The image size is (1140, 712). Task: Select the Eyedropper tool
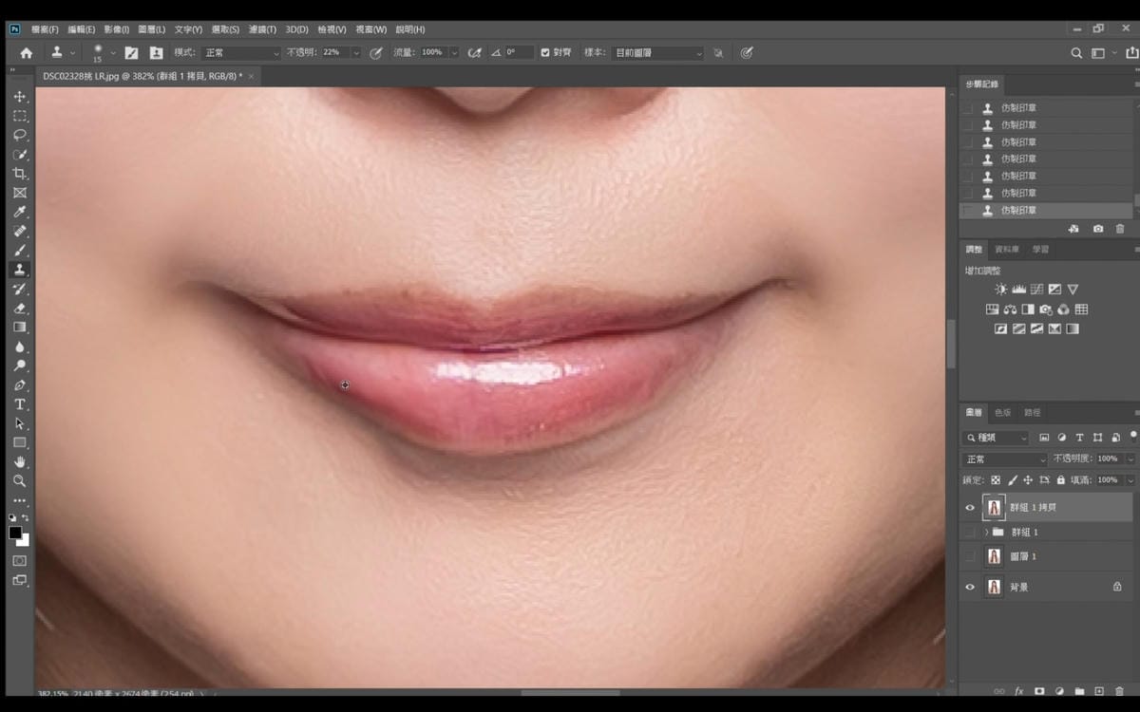(x=19, y=212)
